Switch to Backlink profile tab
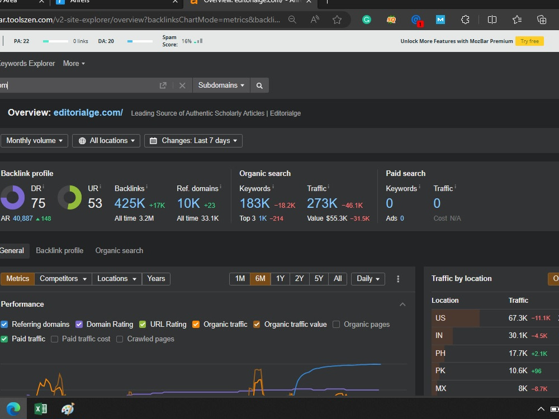559x419 pixels. [x=60, y=251]
